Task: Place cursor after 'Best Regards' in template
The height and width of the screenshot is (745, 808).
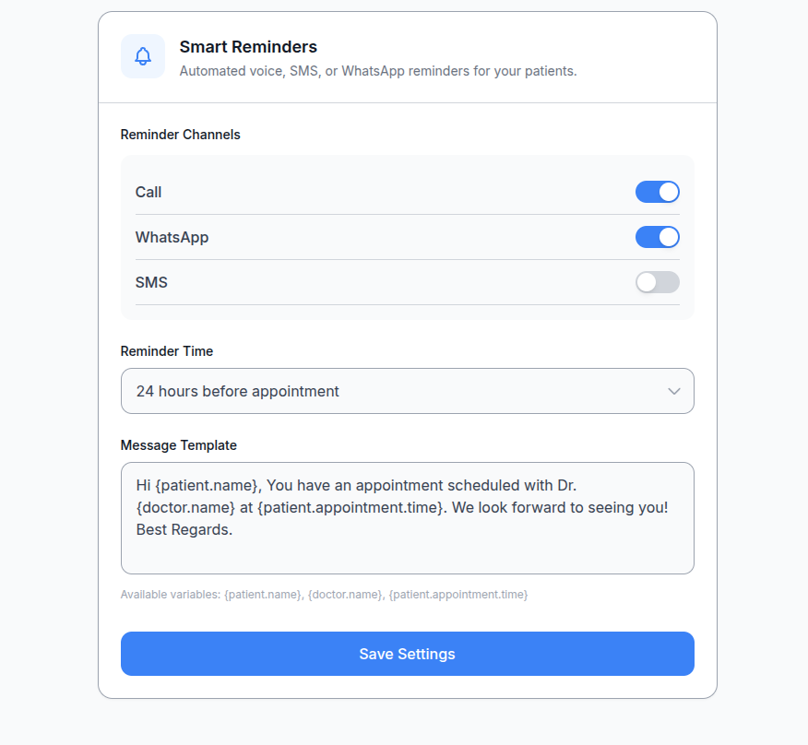Action: coord(231,529)
